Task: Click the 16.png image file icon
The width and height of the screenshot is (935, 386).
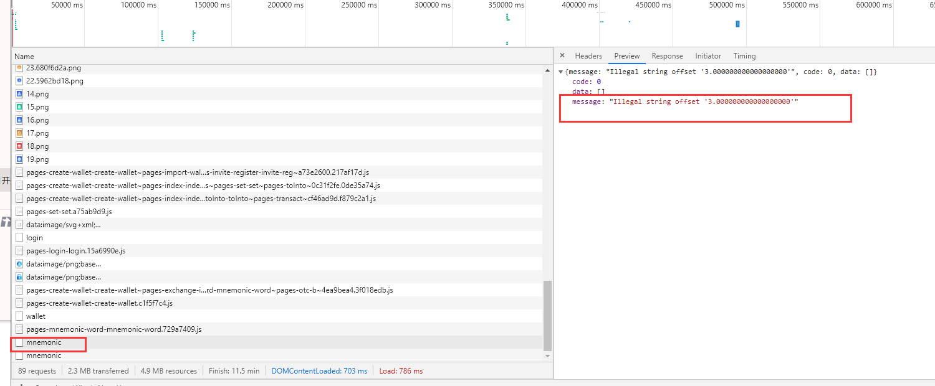Action: coord(19,120)
